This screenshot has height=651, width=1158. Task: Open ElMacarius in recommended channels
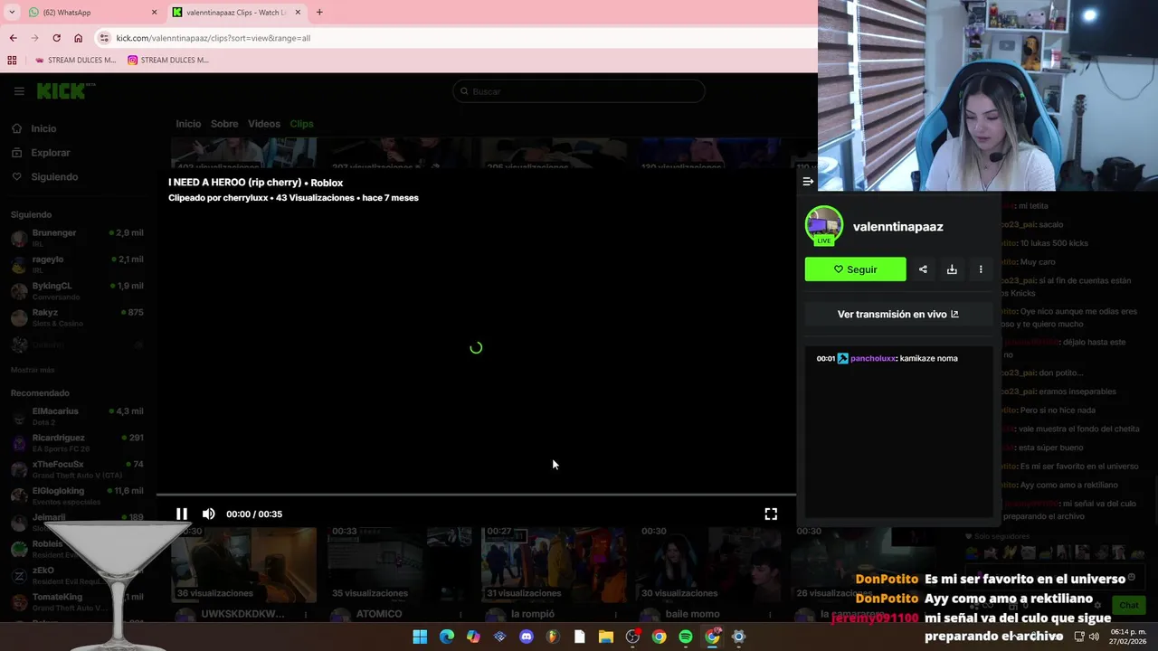coord(77,416)
